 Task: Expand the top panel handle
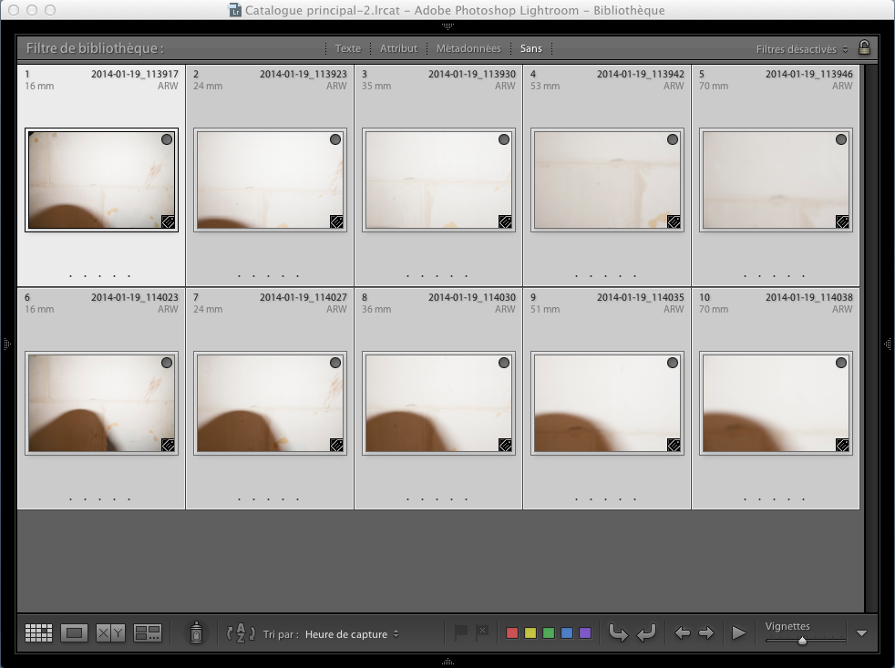tap(447, 26)
